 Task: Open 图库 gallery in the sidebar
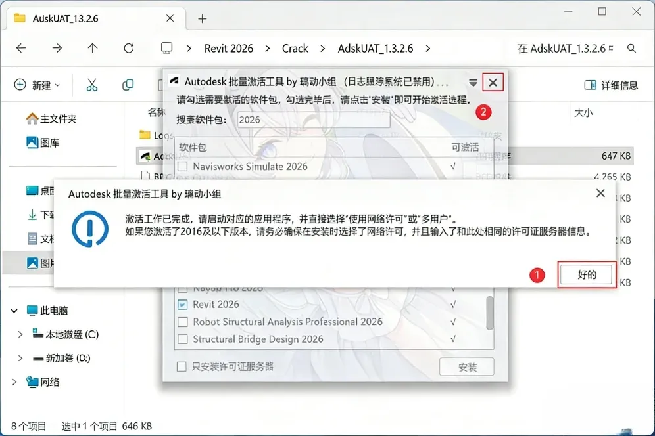(43, 142)
